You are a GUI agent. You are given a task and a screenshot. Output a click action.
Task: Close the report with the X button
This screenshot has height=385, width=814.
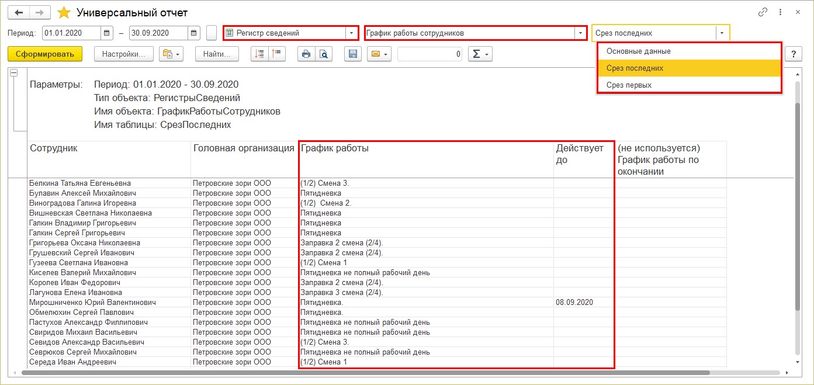798,12
